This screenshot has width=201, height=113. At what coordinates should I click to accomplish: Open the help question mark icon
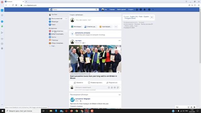(149, 9)
